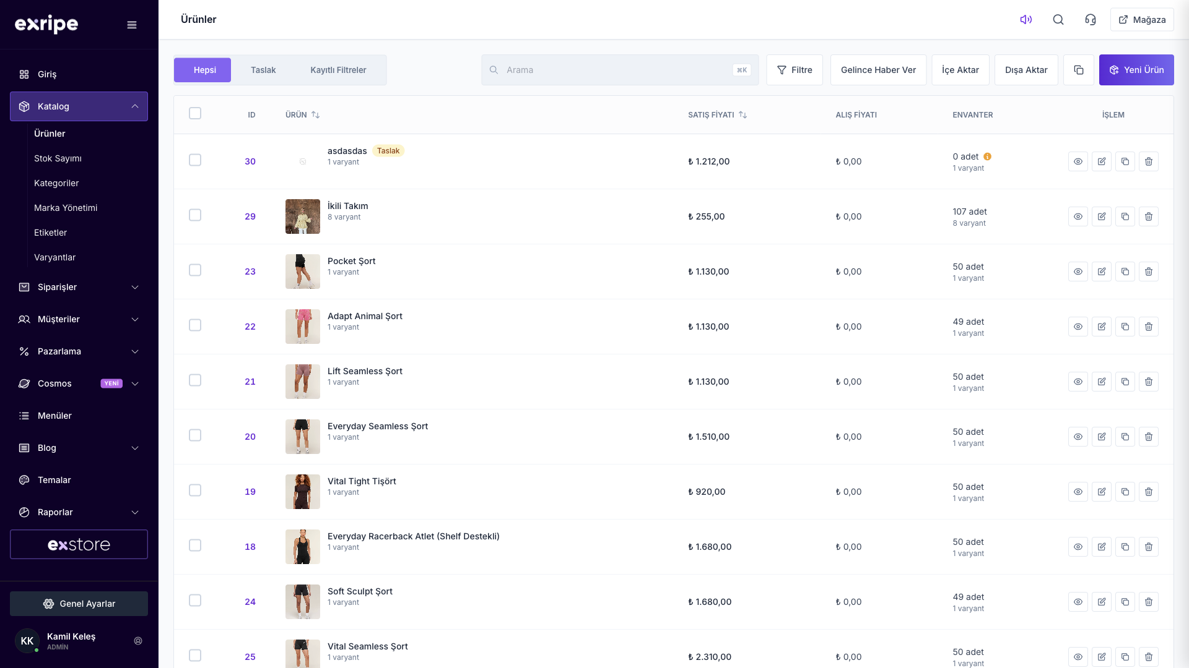Screen dimensions: 1189x668
Task: Open Etiketler in the sidebar
Action: point(50,233)
